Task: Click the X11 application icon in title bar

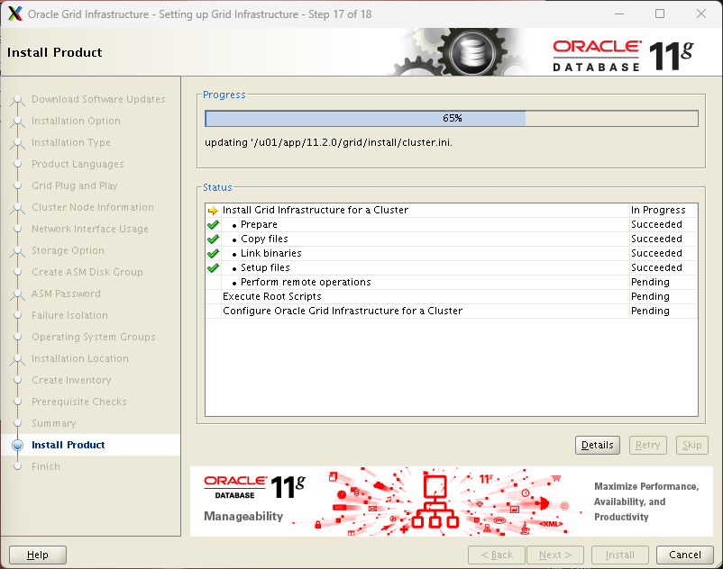Action: click(14, 14)
